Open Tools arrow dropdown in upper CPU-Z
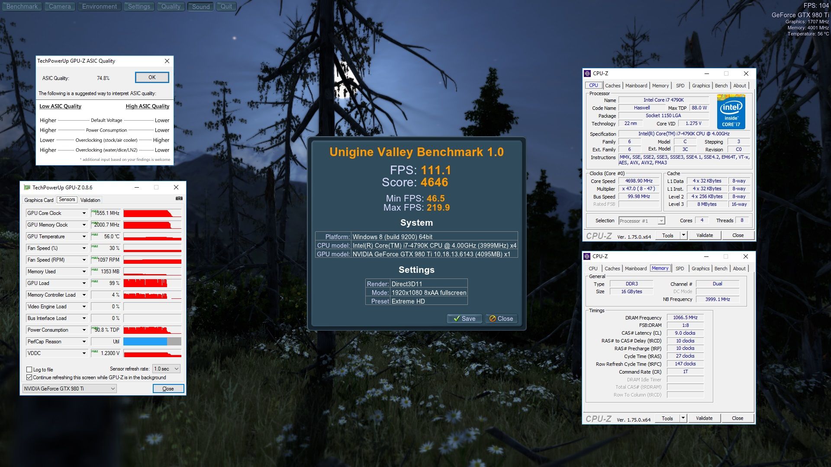 [683, 235]
